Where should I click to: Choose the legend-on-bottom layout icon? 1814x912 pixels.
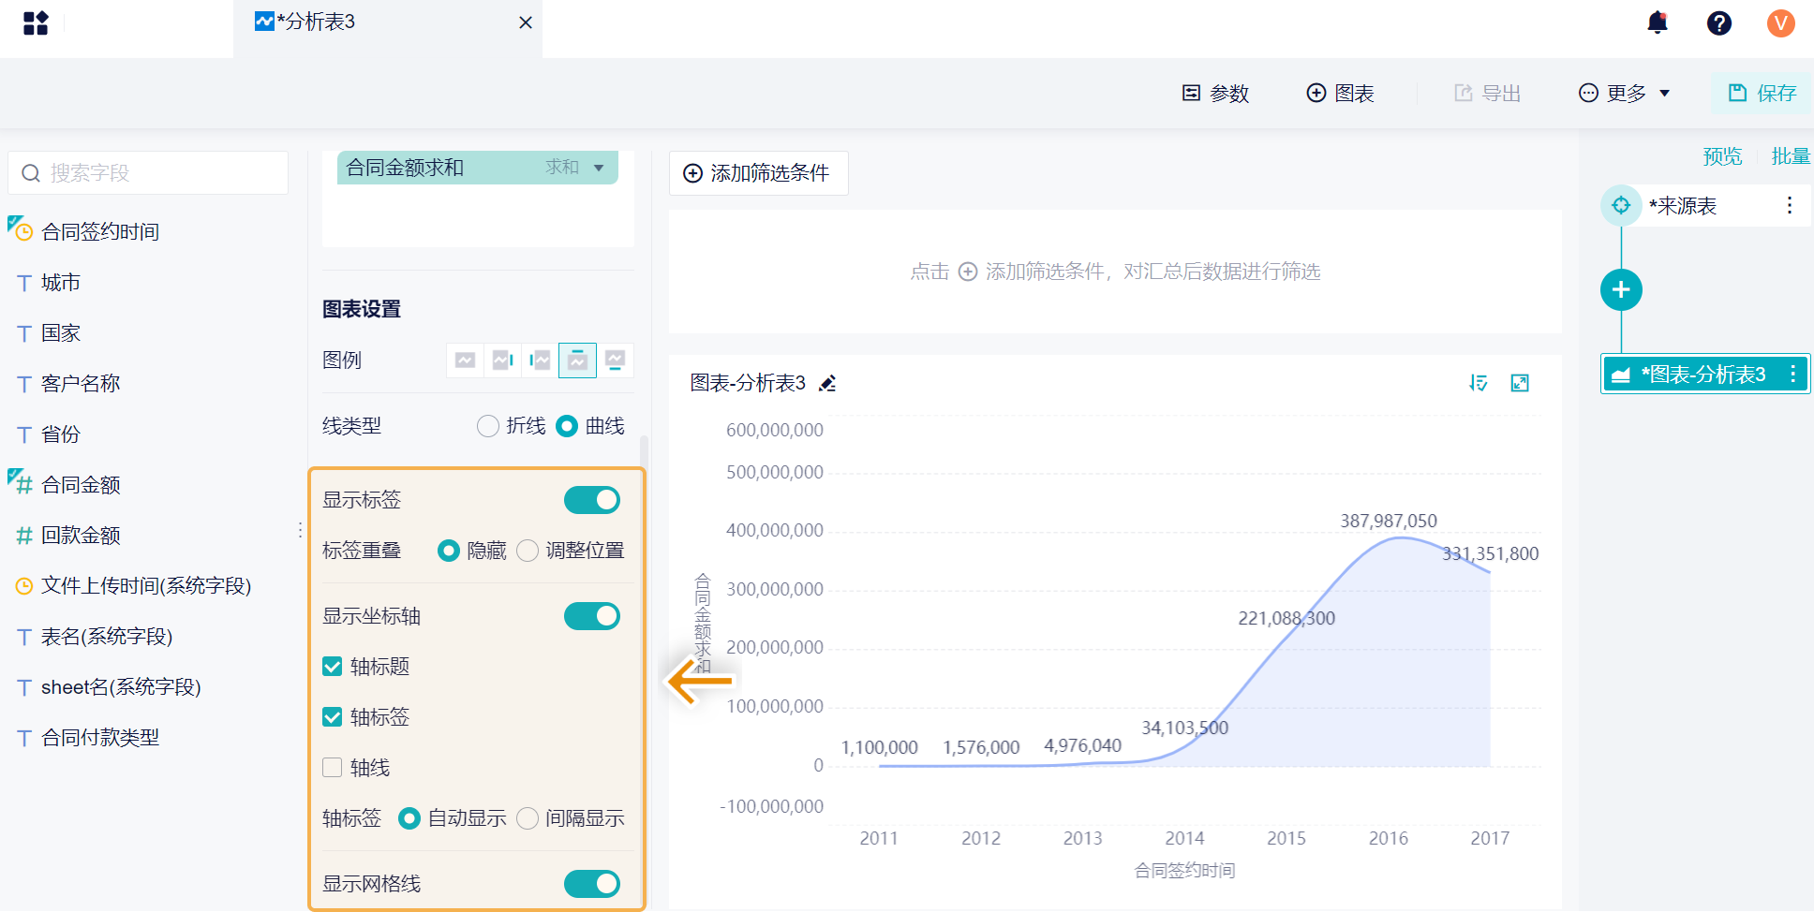pyautogui.click(x=615, y=360)
